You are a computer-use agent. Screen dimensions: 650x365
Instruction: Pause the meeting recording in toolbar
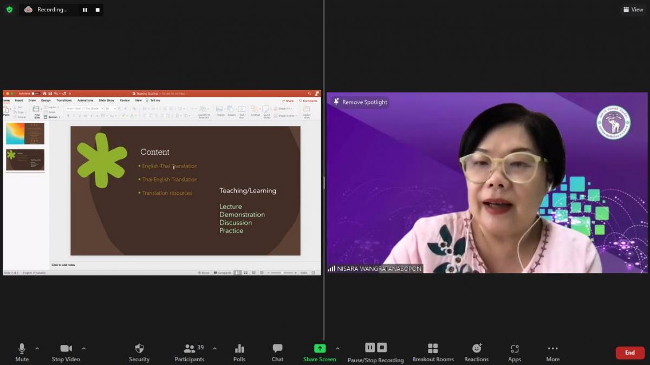tap(370, 348)
